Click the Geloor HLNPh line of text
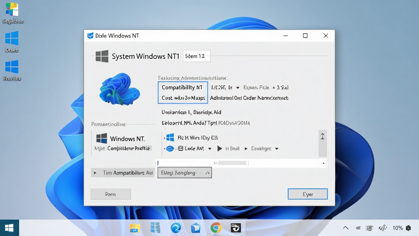Image resolution: width=419 pixels, height=236 pixels. [206, 123]
